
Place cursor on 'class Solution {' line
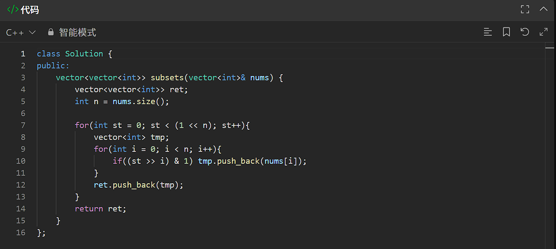pos(75,54)
